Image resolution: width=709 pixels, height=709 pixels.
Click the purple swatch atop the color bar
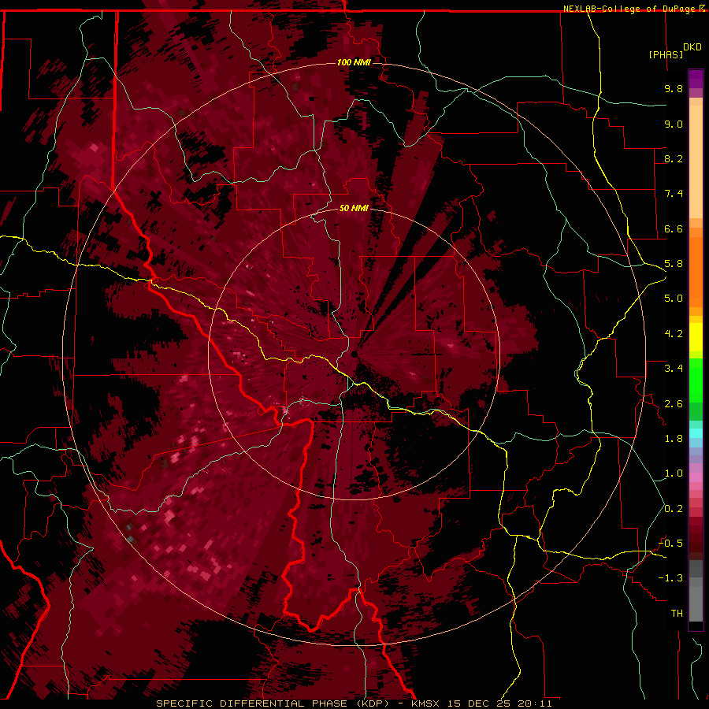pos(696,79)
